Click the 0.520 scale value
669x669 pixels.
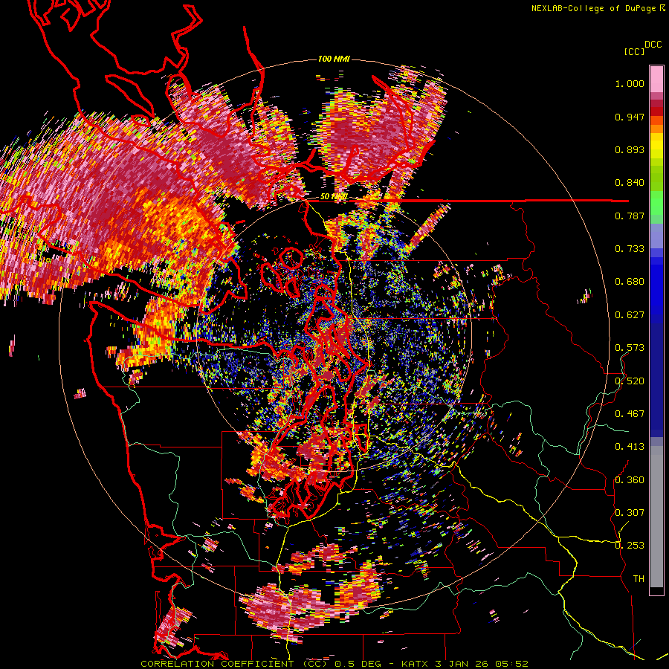630,381
